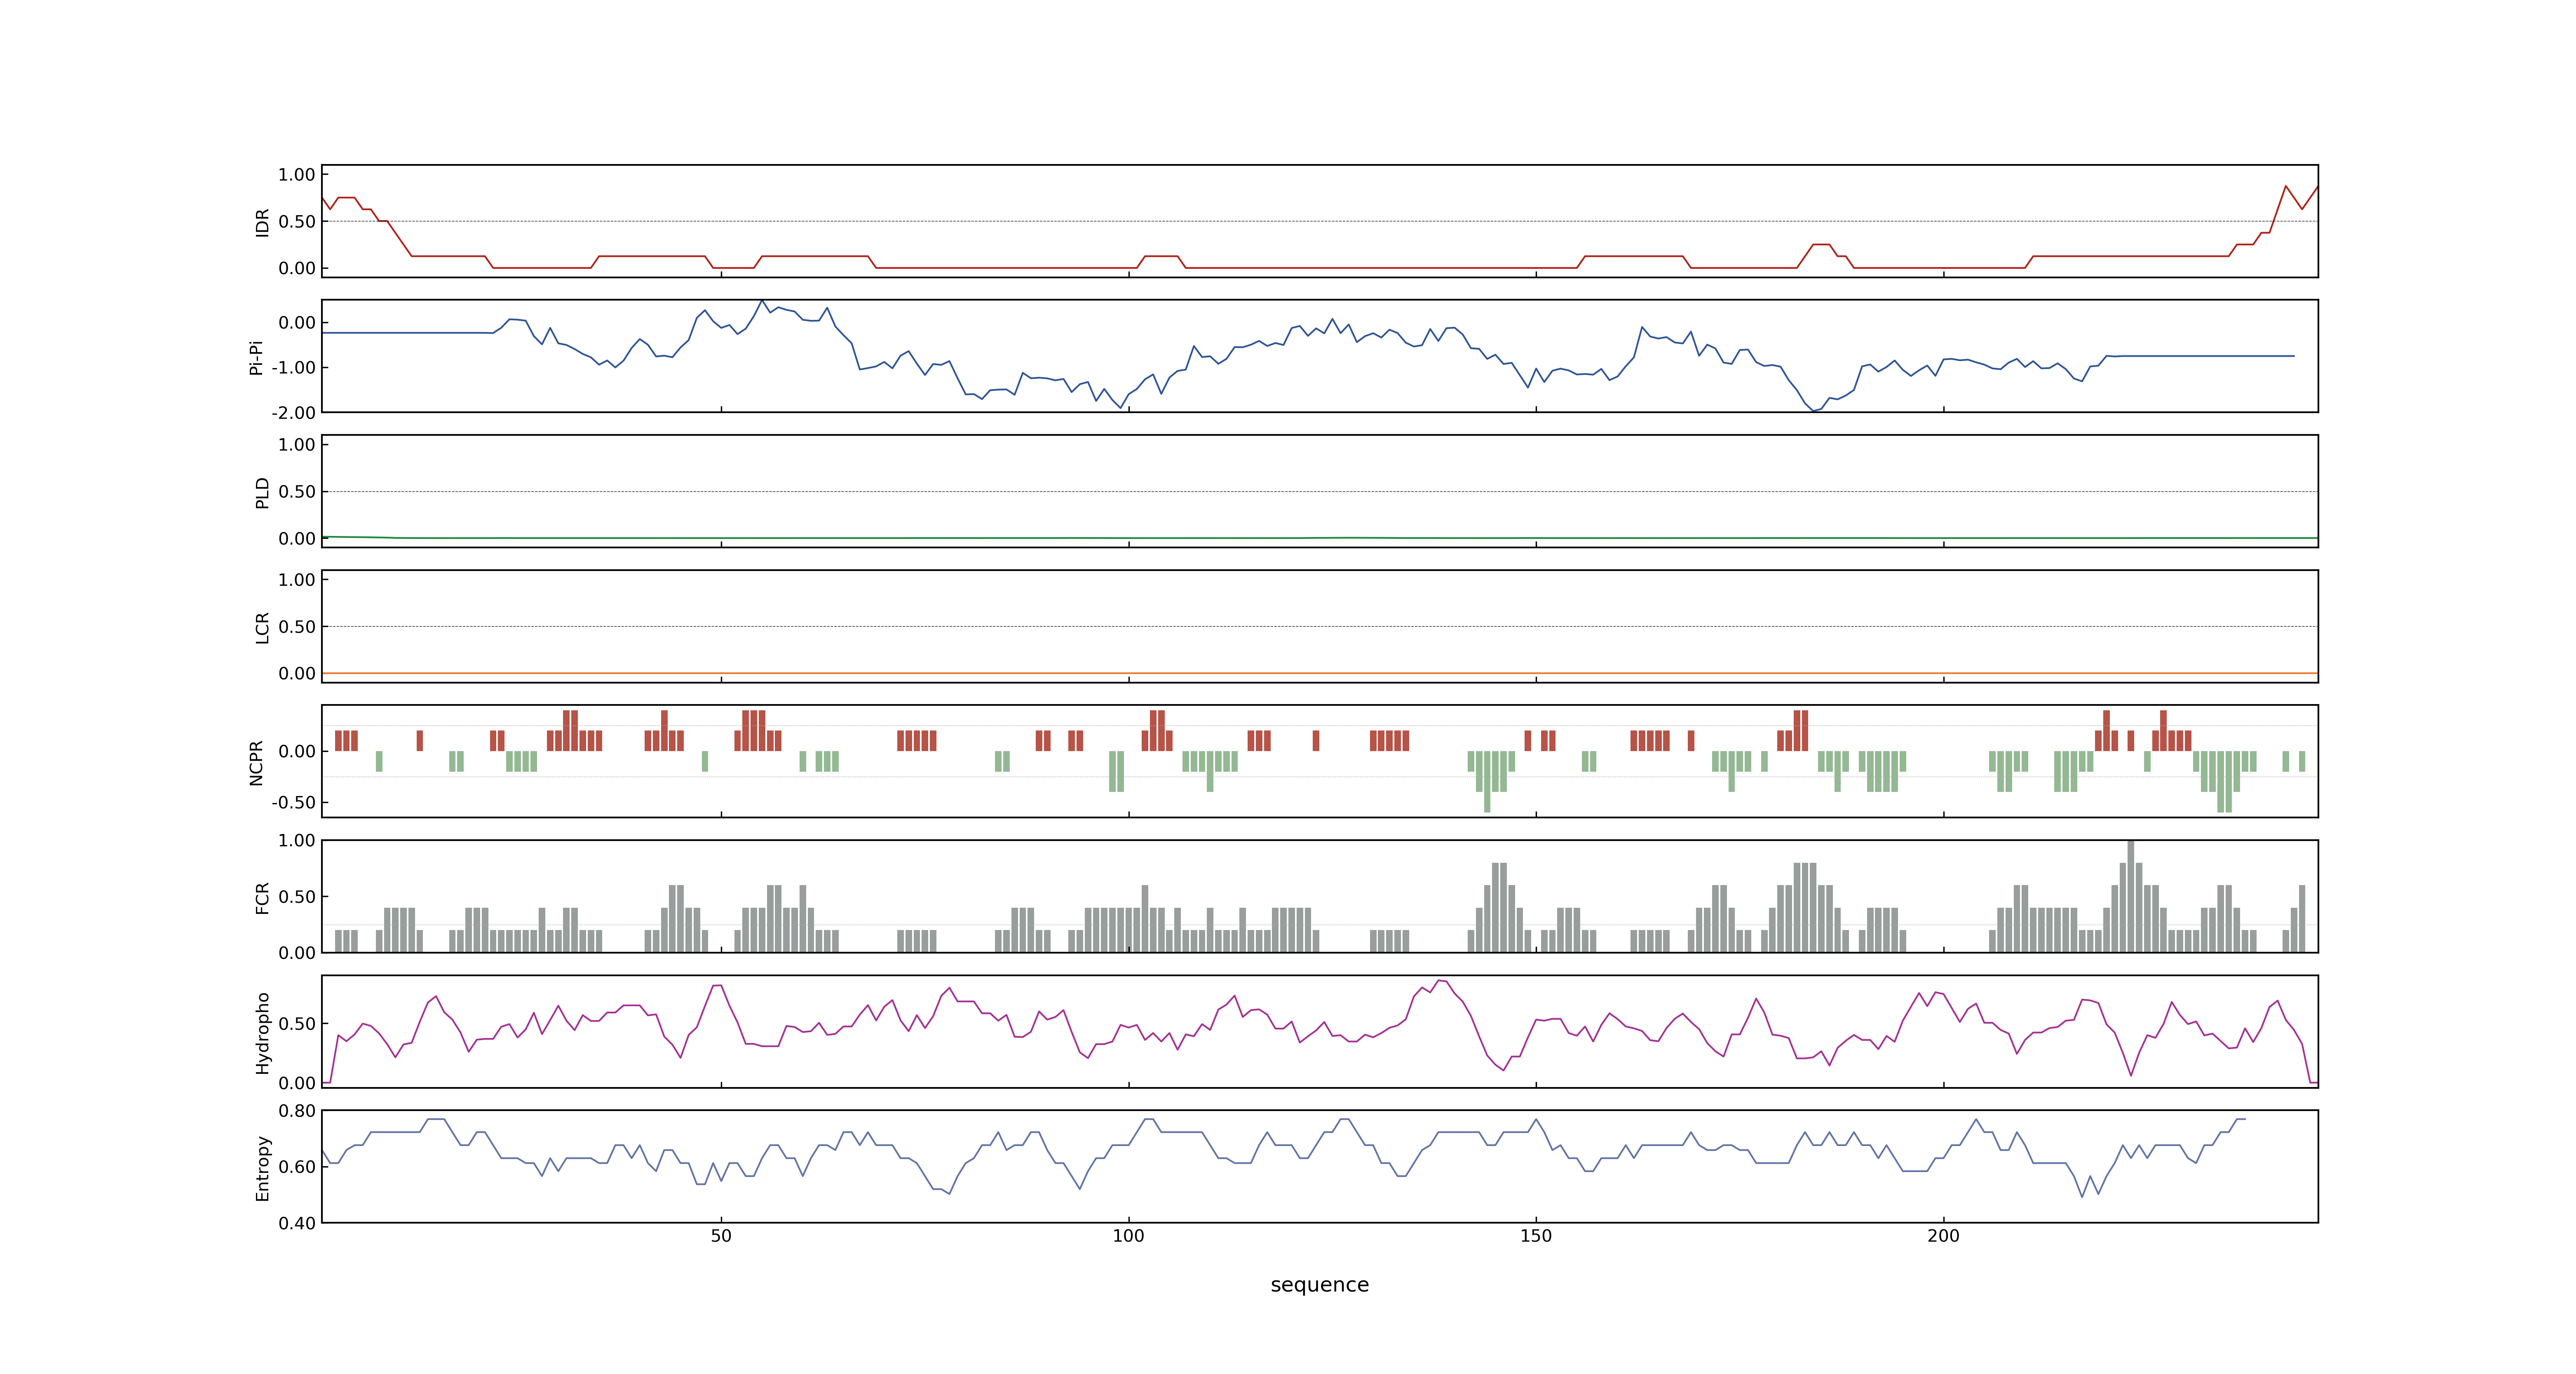This screenshot has height=1374, width=2576.
Task: Click the -2.00 tick on Pi-Pi axis
Action: tap(293, 413)
